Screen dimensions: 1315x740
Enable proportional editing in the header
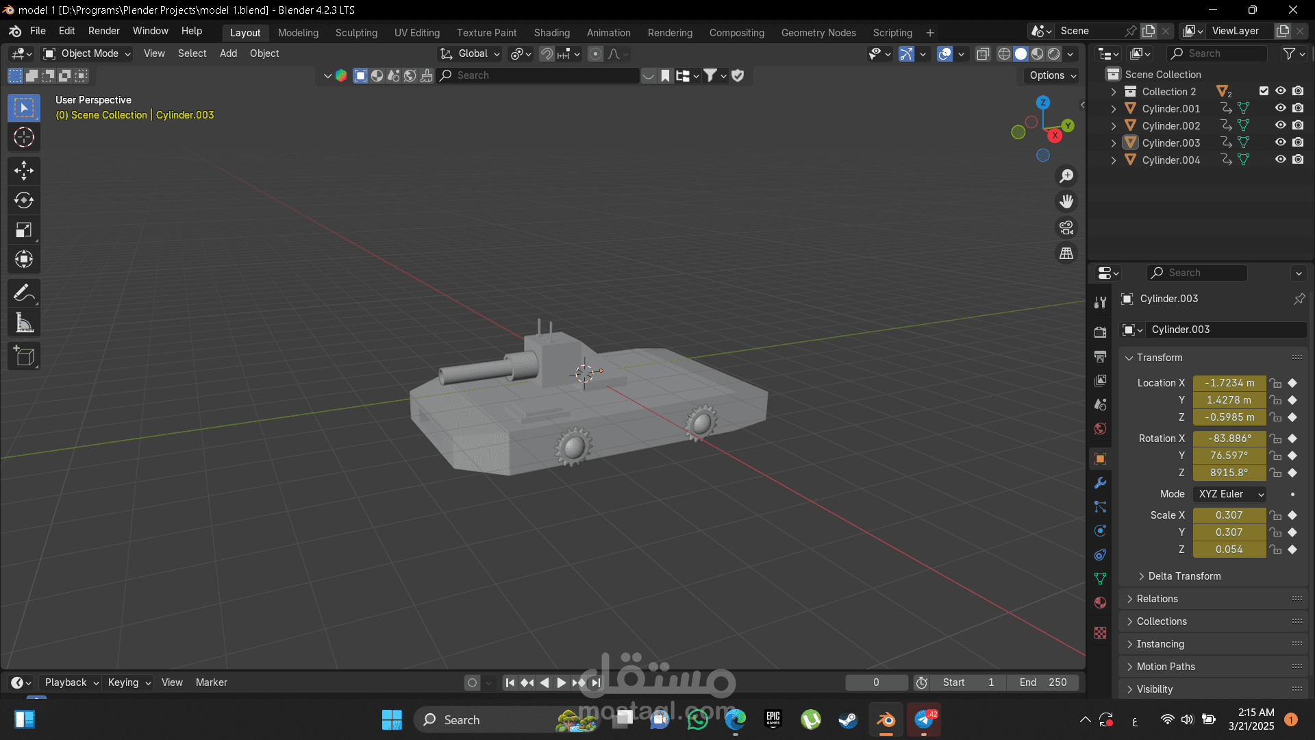click(x=595, y=53)
